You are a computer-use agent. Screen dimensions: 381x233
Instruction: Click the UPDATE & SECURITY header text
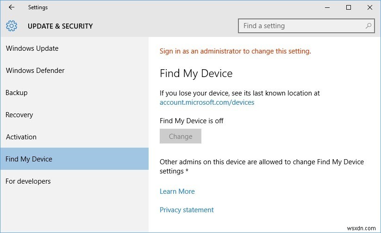(60, 26)
